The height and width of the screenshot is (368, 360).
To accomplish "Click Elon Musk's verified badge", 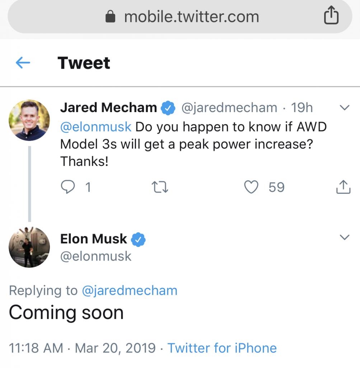I will 138,239.
